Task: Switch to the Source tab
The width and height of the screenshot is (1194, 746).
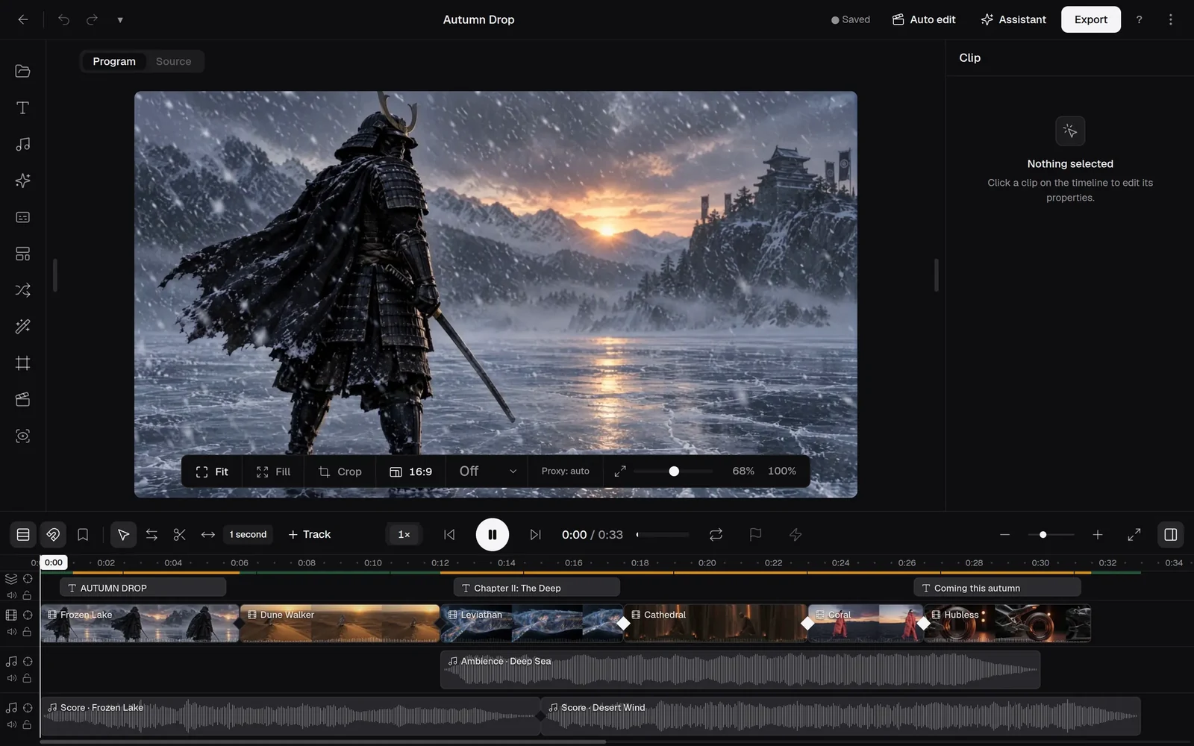Action: 173,61
